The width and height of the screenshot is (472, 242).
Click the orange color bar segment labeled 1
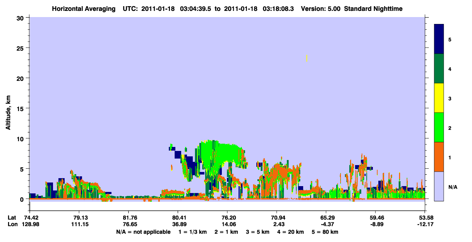[x=439, y=157]
